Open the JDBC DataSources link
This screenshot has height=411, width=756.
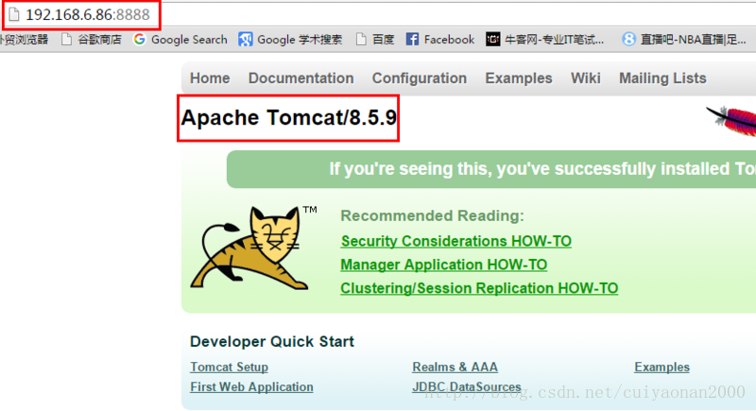tap(467, 387)
